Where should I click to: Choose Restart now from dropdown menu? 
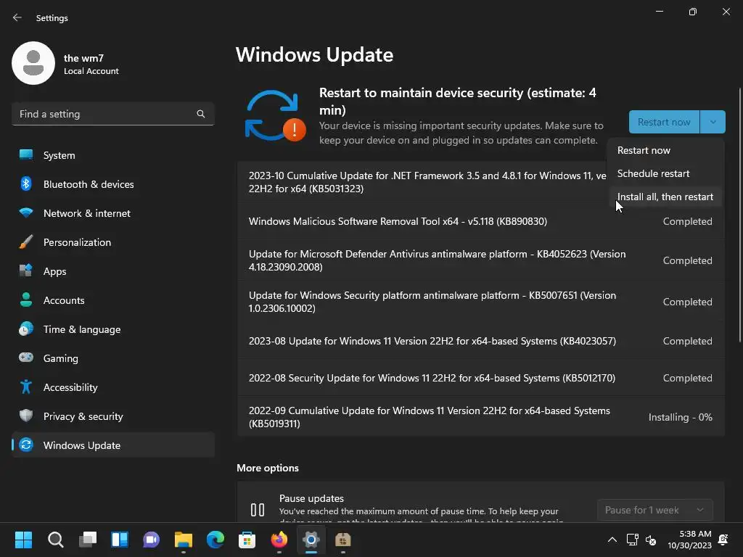pyautogui.click(x=666, y=150)
